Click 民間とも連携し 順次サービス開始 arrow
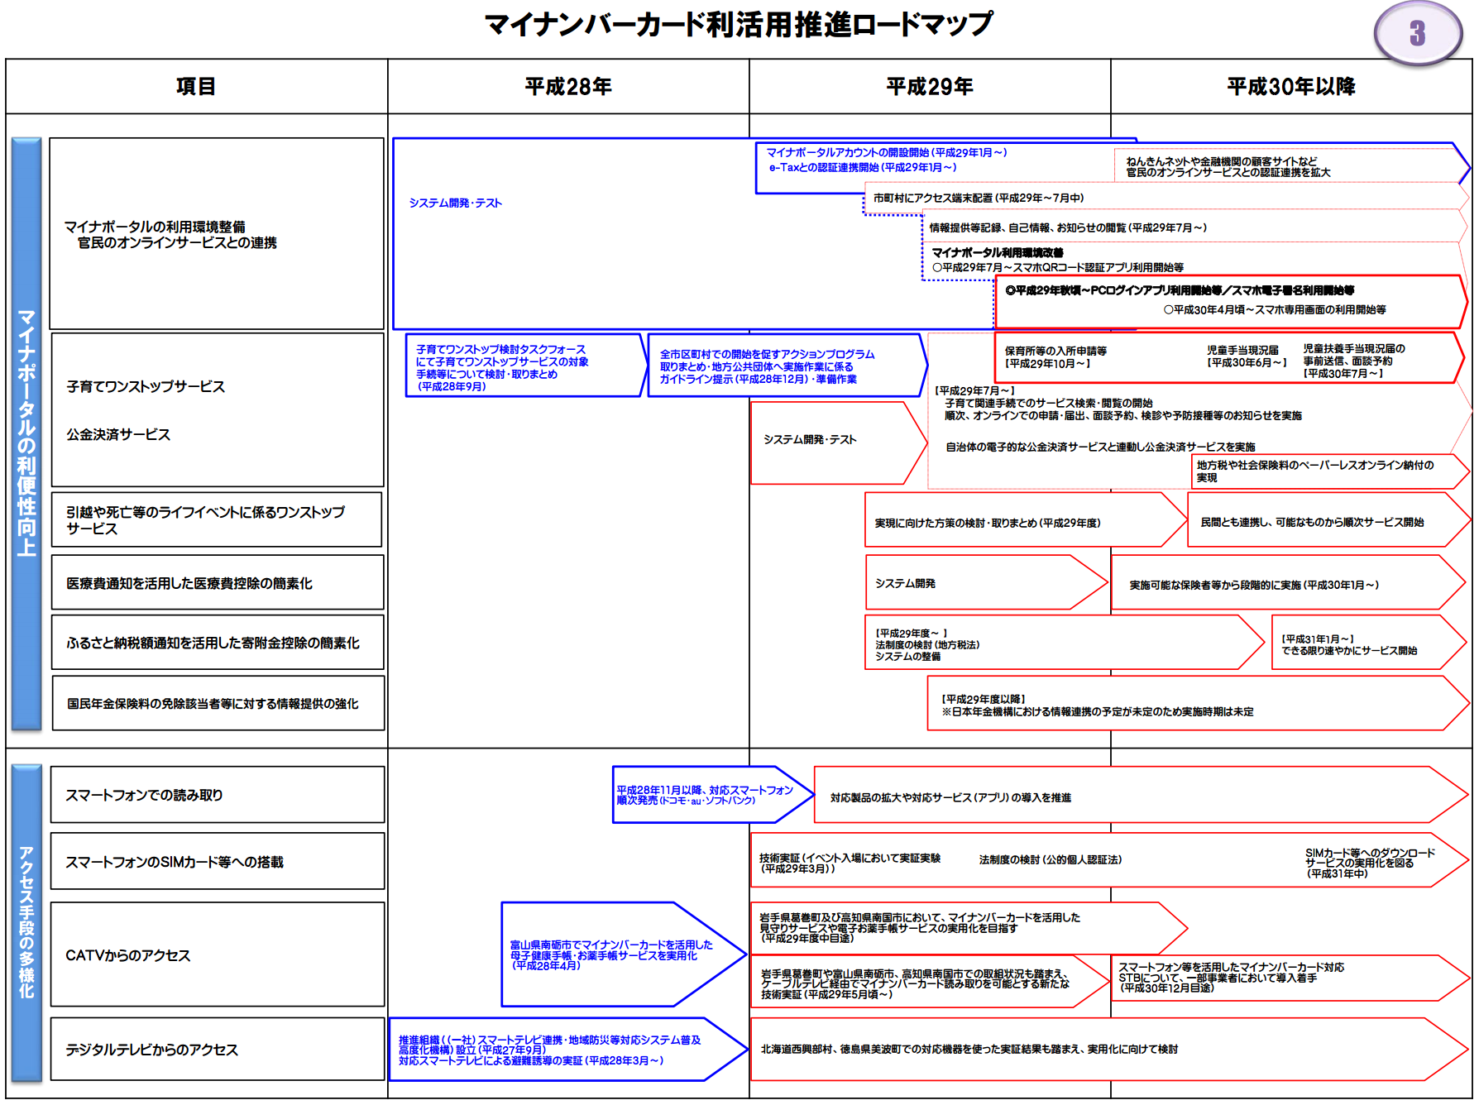 click(x=1328, y=519)
